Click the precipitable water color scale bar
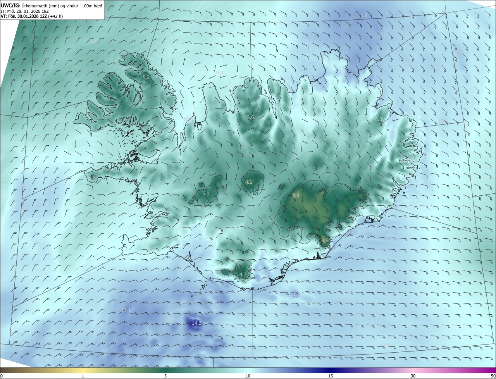496x379 pixels. click(248, 370)
